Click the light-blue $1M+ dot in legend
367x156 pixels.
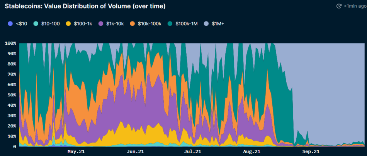click(207, 24)
